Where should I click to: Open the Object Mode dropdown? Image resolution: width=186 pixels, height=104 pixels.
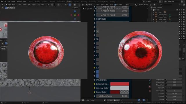11,5
